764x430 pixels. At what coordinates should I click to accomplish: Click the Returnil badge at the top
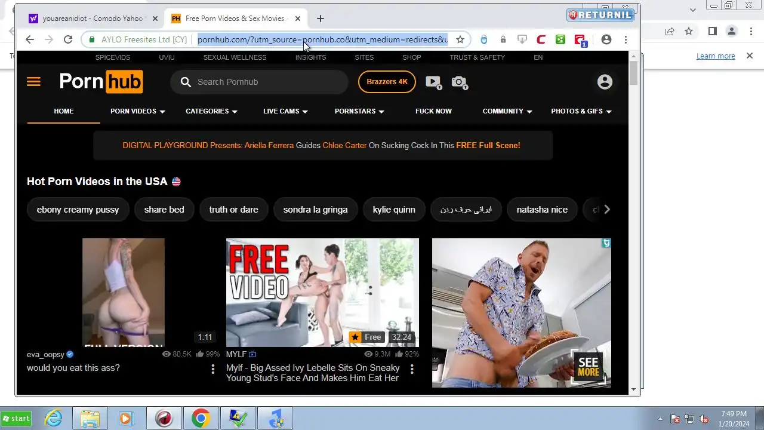click(600, 14)
